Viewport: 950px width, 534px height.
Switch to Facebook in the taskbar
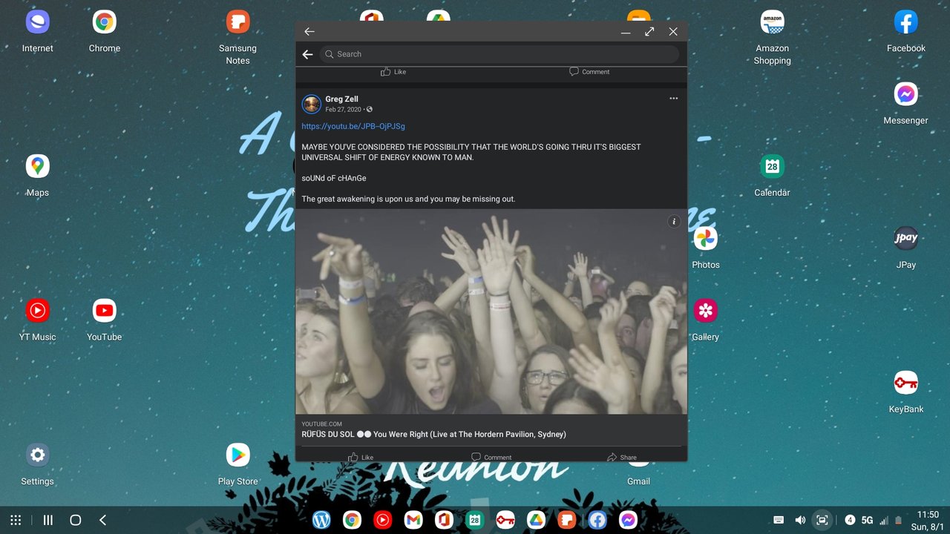pyautogui.click(x=597, y=521)
